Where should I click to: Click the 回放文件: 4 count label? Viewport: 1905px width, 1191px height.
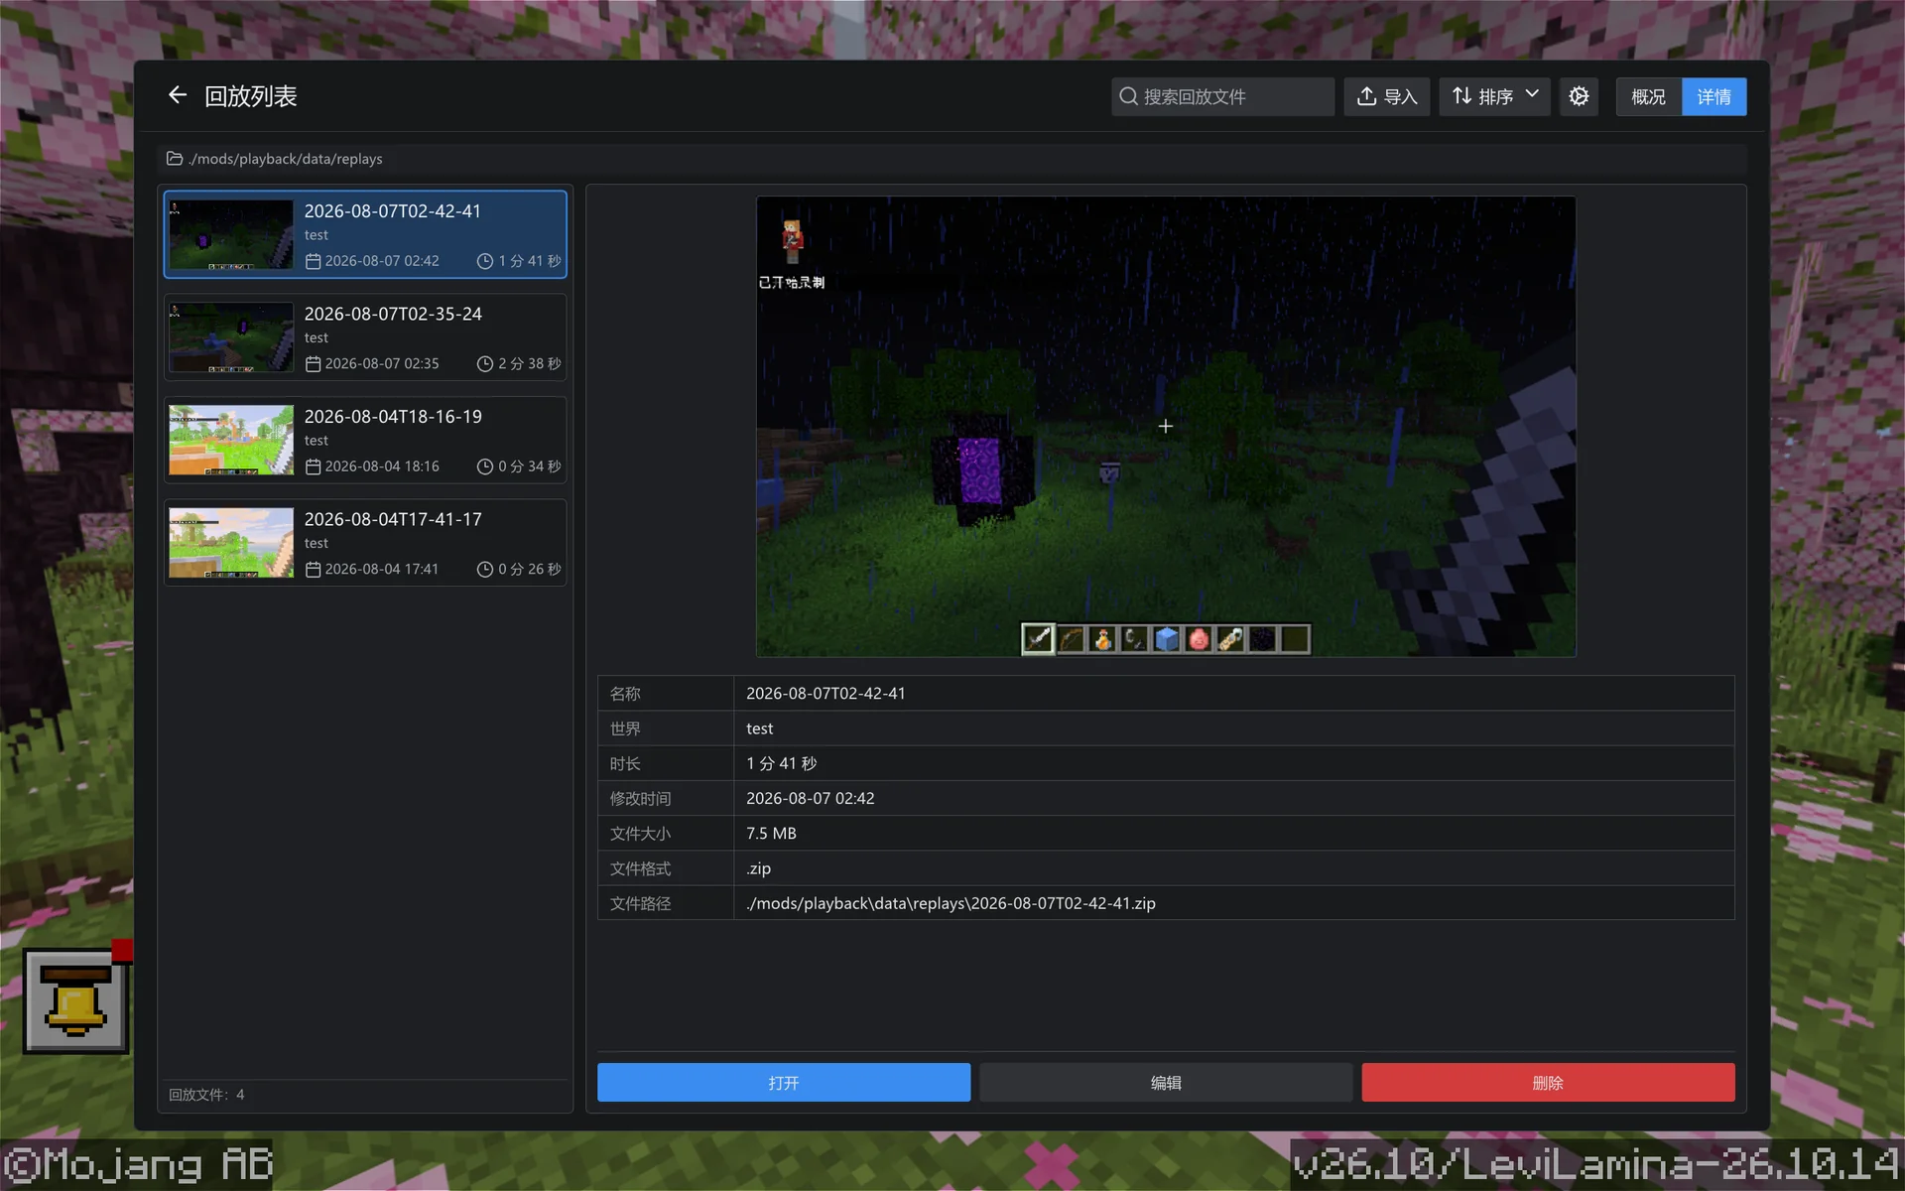coord(206,1095)
